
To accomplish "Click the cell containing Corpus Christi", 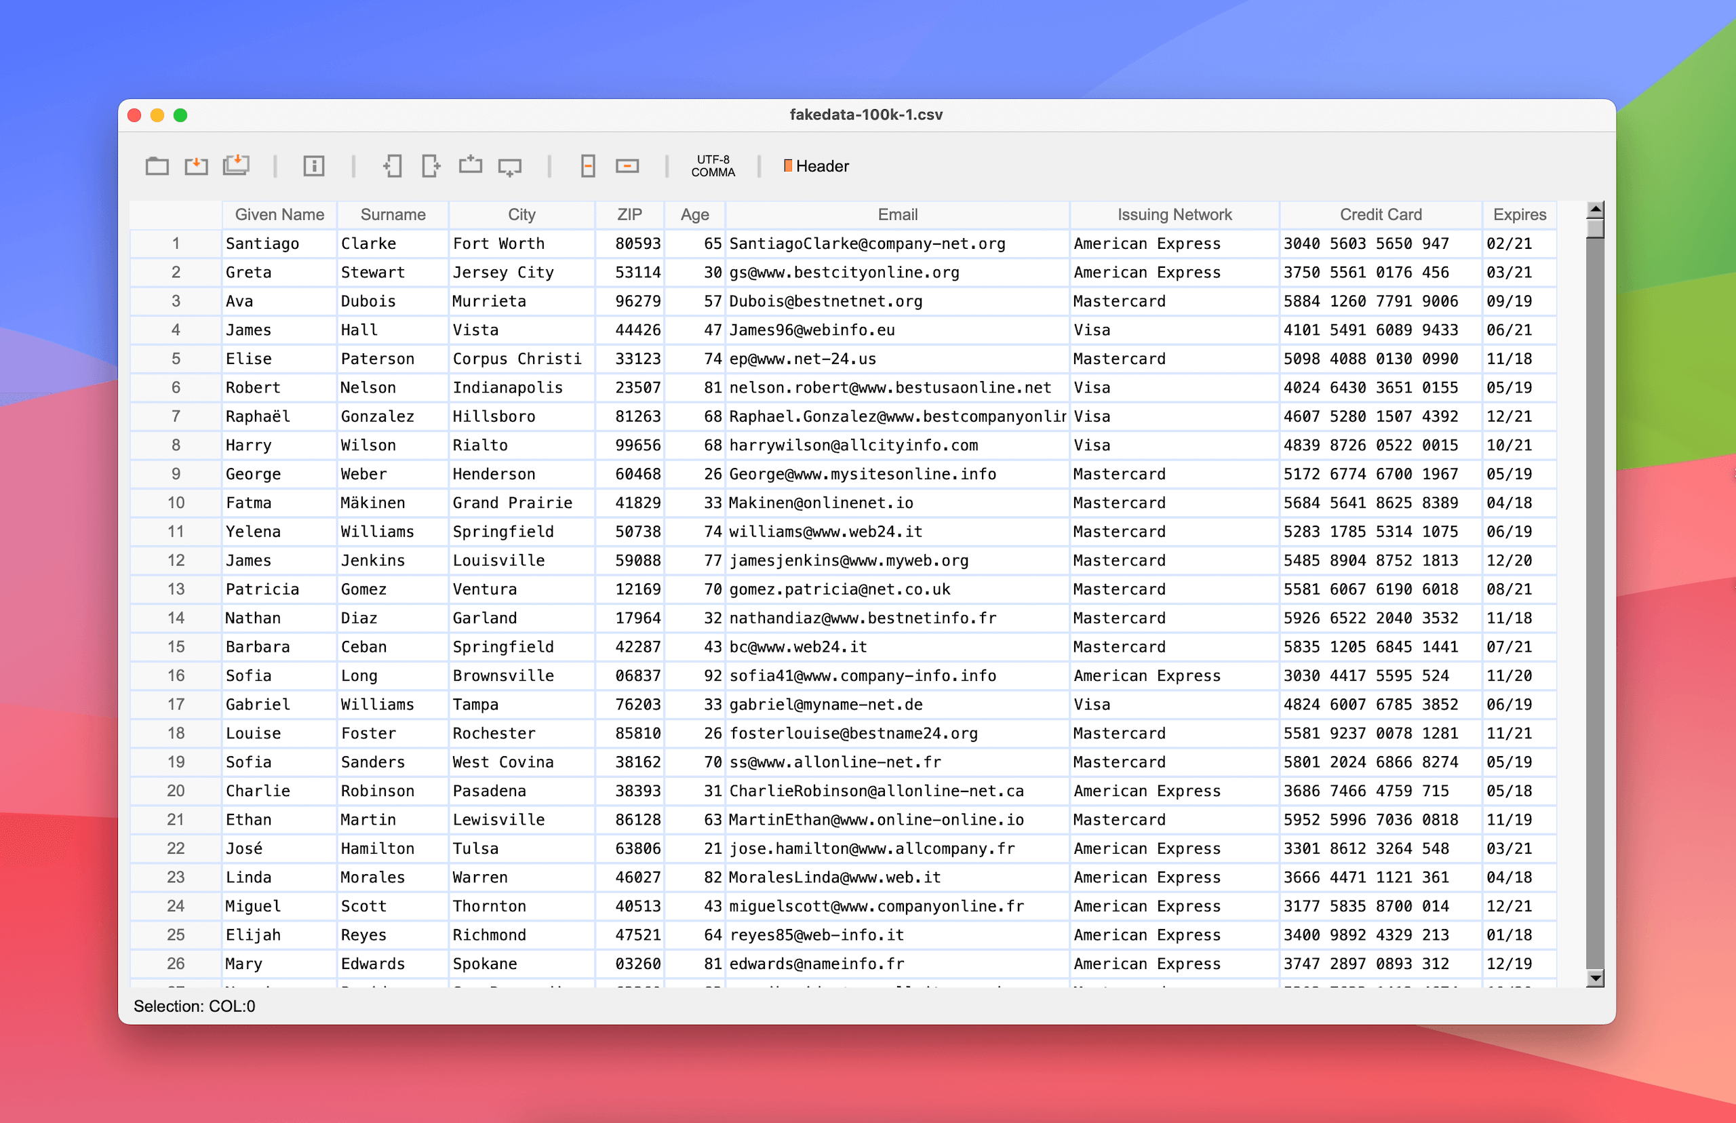I will 517,359.
